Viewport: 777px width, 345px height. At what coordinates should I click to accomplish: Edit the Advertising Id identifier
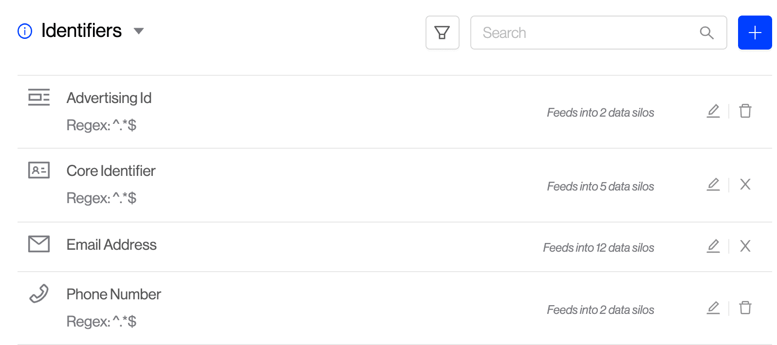pos(713,111)
